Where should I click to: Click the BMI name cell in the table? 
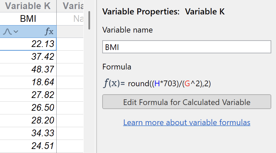click(x=28, y=19)
